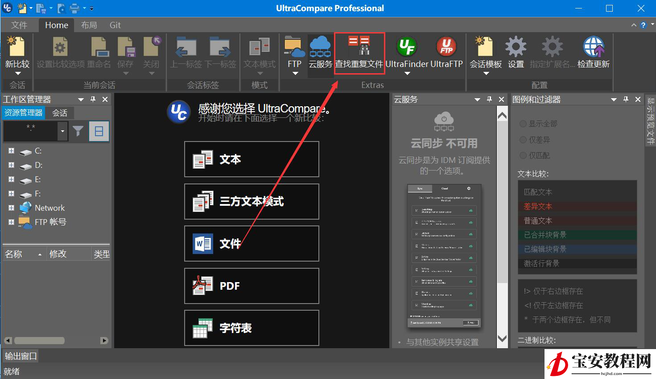Switch to the 会话 tab in workspace manager
Screen dimensions: 656x379
pos(60,112)
